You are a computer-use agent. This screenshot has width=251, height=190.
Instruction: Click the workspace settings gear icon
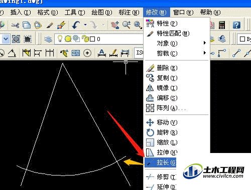[x=16, y=39]
